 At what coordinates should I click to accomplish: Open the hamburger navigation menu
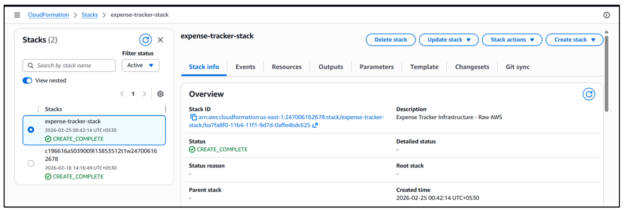pyautogui.click(x=17, y=15)
